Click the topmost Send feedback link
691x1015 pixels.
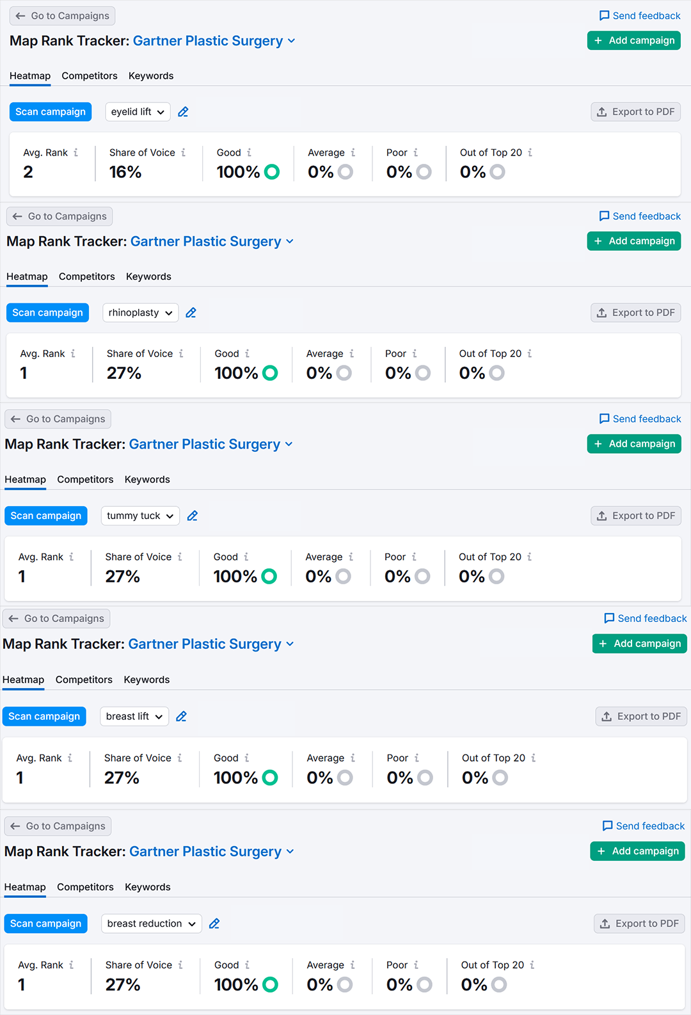point(640,16)
